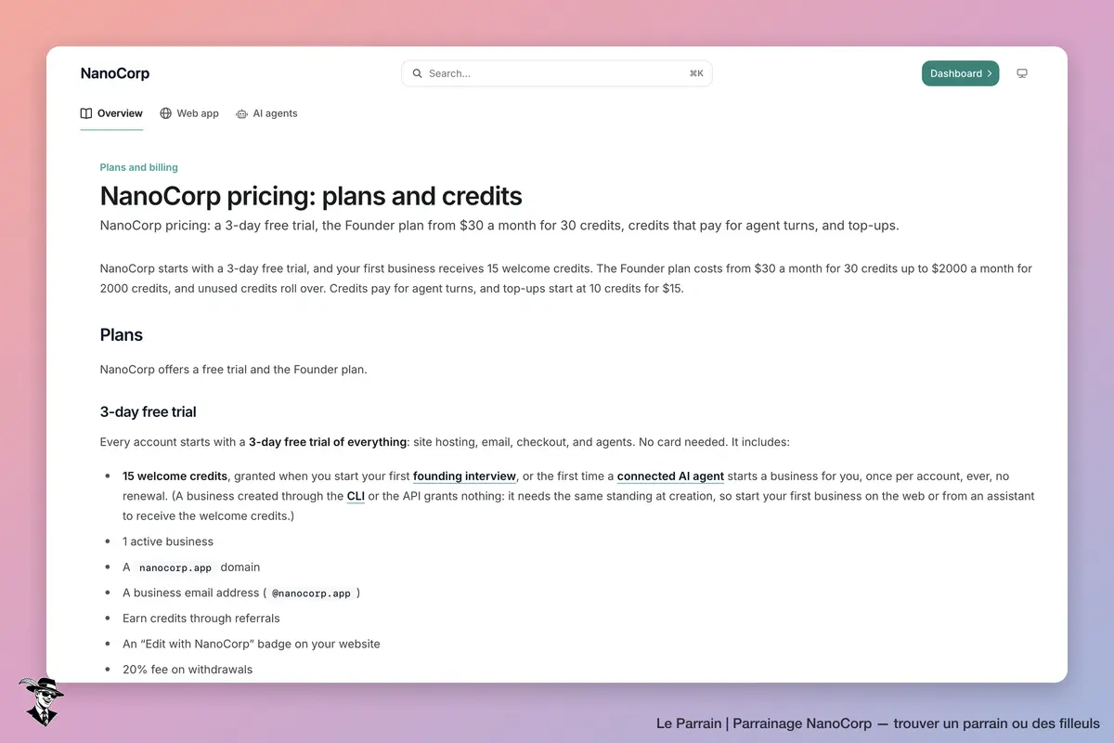Click the 3-day free trial heading
The height and width of the screenshot is (743, 1114).
coord(149,411)
